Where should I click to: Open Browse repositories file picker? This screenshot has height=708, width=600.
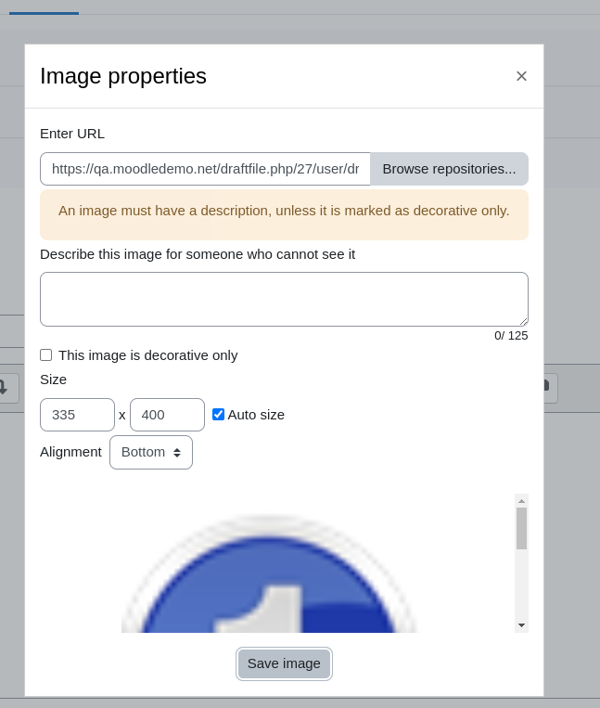[x=449, y=169]
